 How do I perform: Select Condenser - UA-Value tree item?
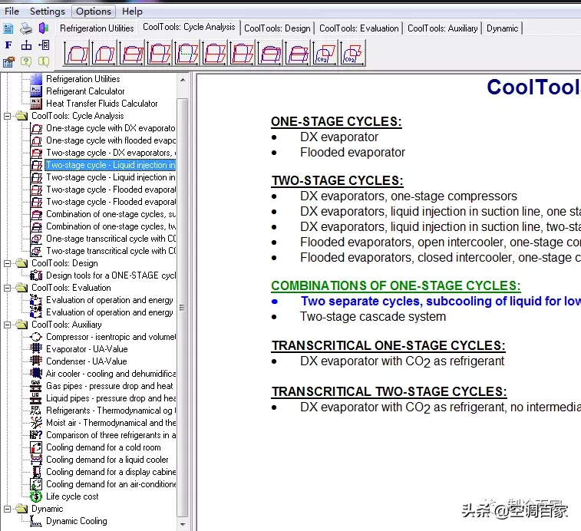tap(86, 361)
